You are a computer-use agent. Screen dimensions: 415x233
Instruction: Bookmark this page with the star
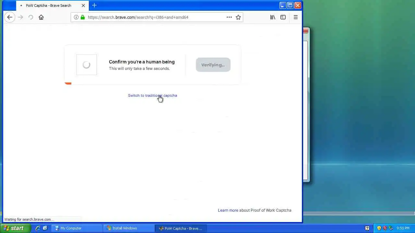[x=238, y=17]
